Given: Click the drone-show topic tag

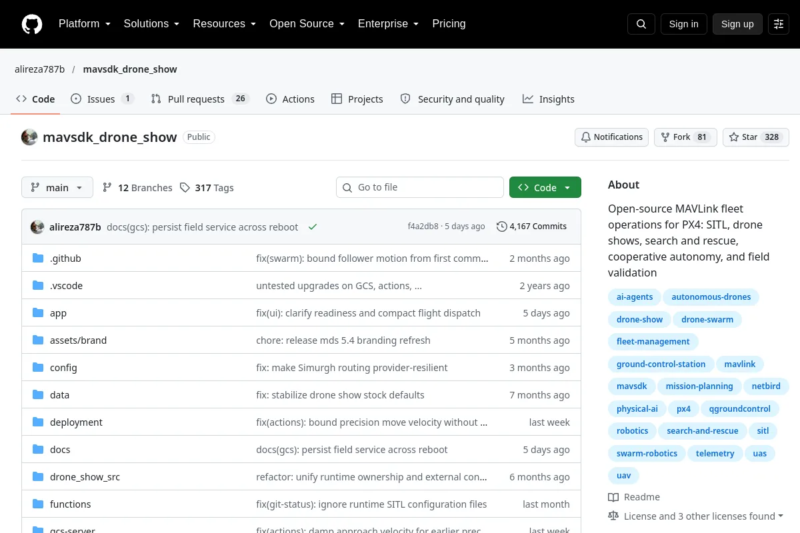Looking at the screenshot, I should click(x=640, y=320).
